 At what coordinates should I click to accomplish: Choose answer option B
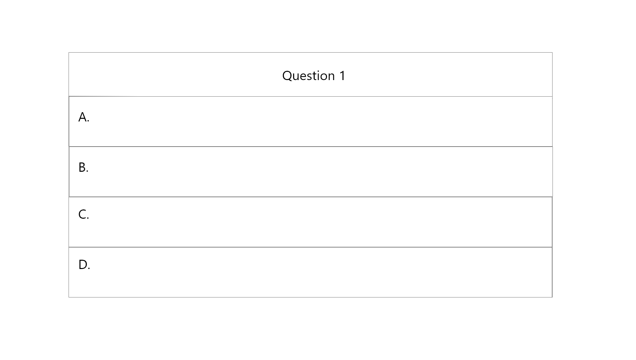pyautogui.click(x=311, y=172)
